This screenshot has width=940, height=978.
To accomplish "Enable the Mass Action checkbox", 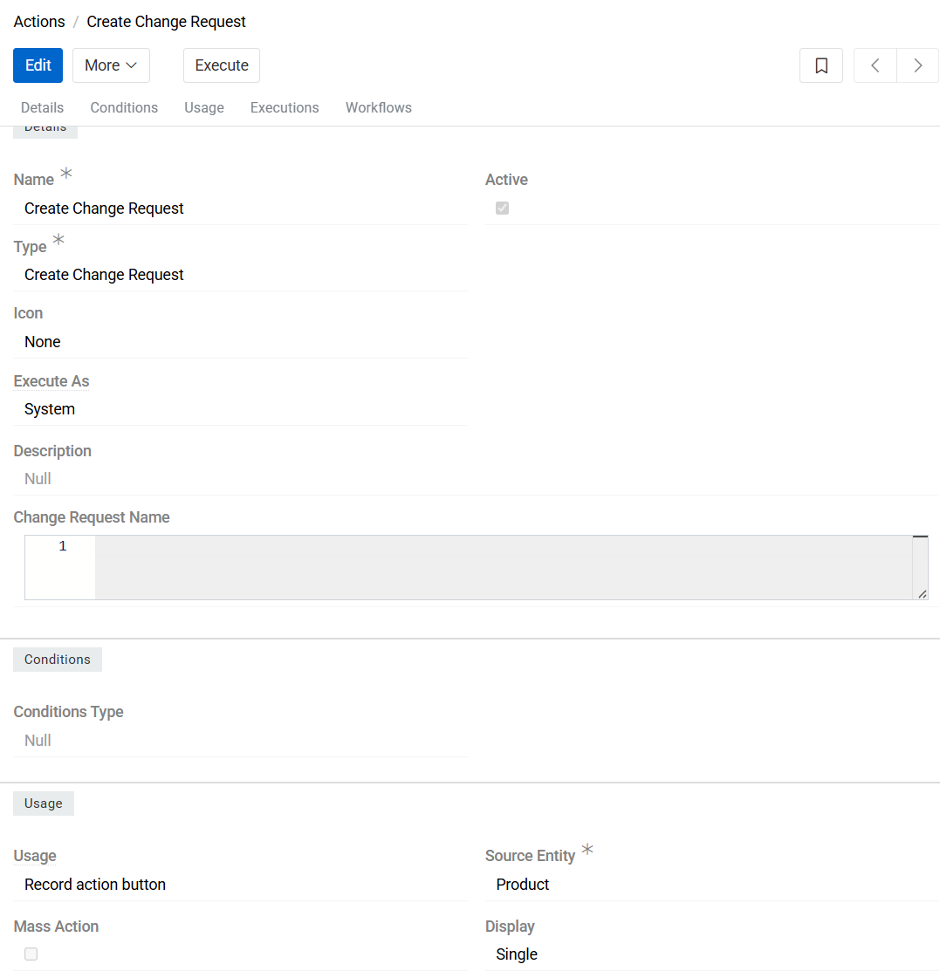I will tap(31, 954).
